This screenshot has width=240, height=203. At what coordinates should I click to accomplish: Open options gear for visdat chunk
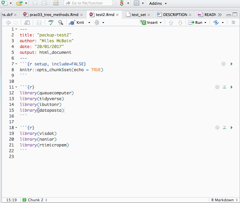click(217, 127)
